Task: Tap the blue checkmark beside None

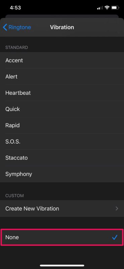Action: (x=115, y=237)
